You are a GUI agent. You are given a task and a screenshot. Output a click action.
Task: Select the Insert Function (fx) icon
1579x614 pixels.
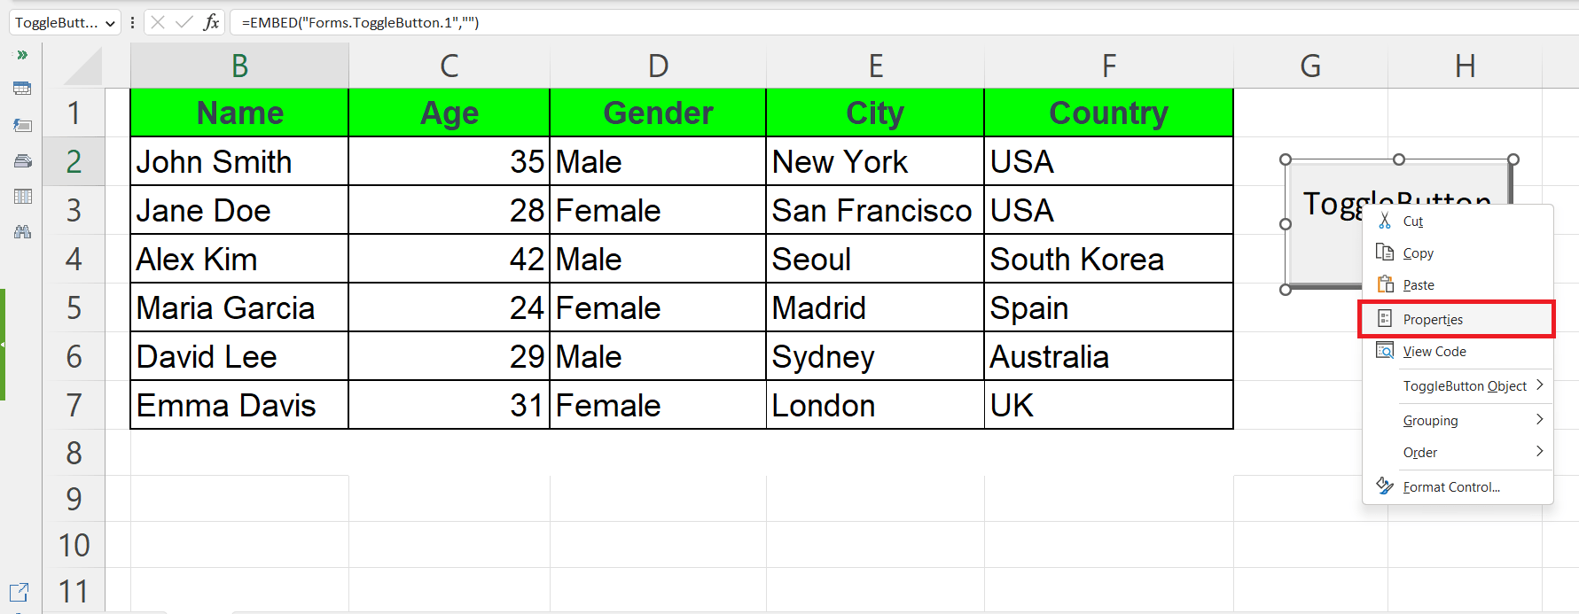tap(211, 22)
